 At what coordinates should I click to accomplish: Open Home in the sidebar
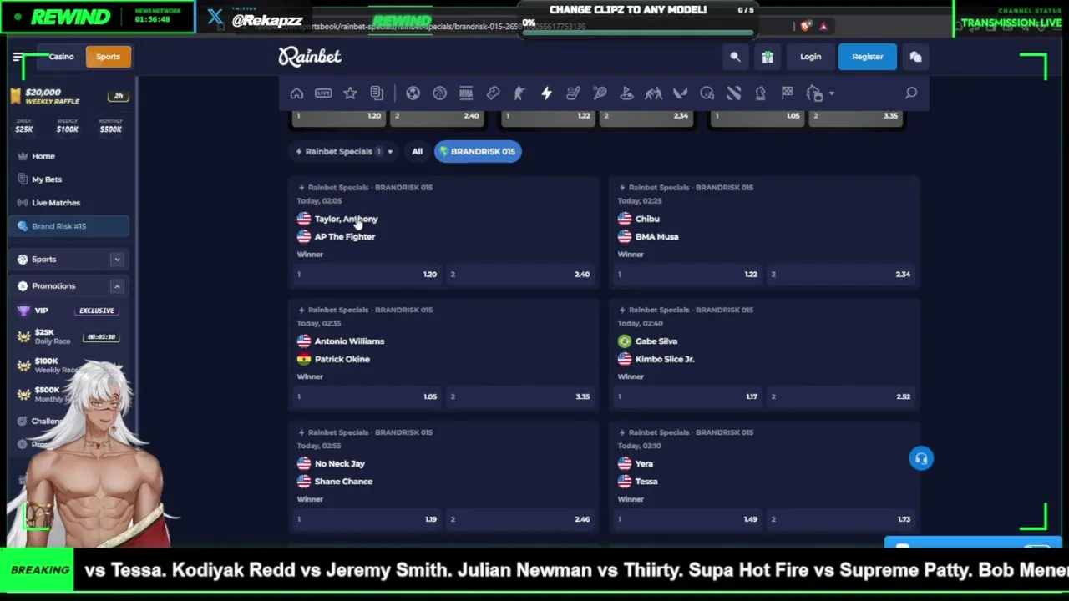point(43,156)
